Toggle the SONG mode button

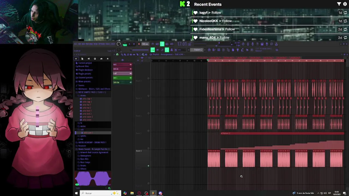pyautogui.click(x=125, y=45)
